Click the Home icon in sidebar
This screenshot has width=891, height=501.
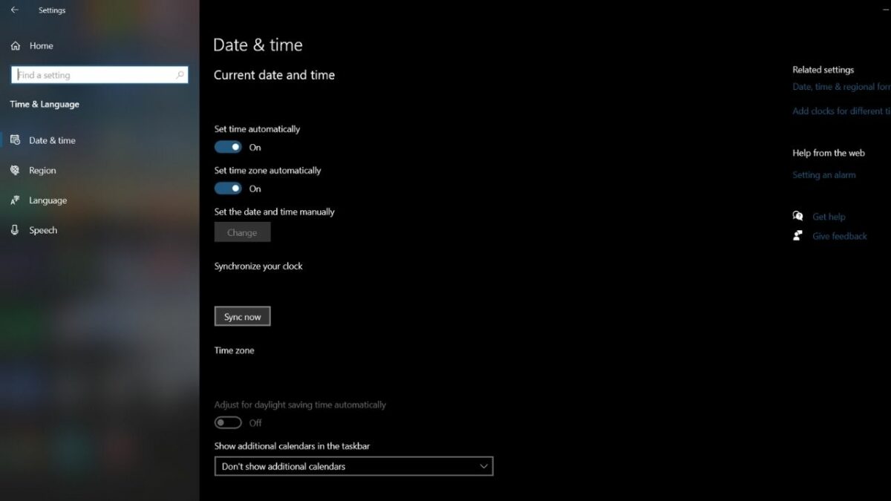click(x=16, y=46)
